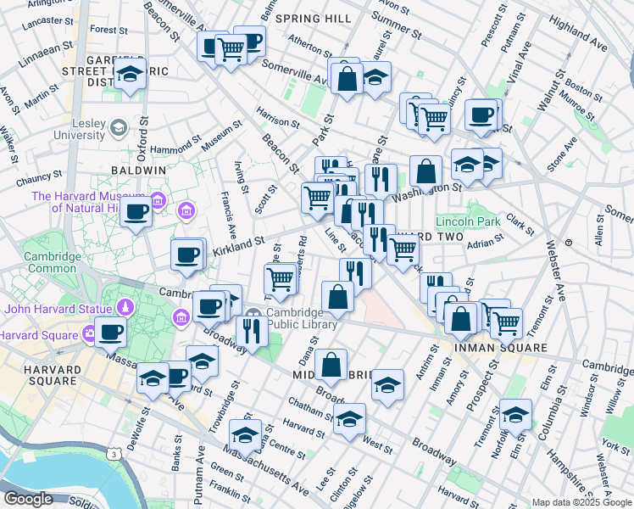The image size is (634, 509).
Task: Click the school marker near West St
Action: 348,418
